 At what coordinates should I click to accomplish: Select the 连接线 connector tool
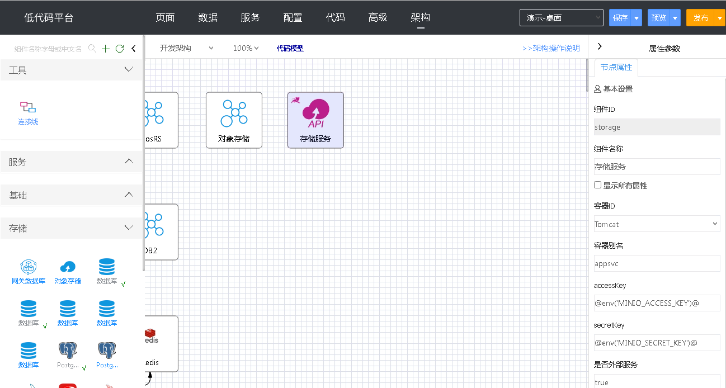[x=28, y=113]
